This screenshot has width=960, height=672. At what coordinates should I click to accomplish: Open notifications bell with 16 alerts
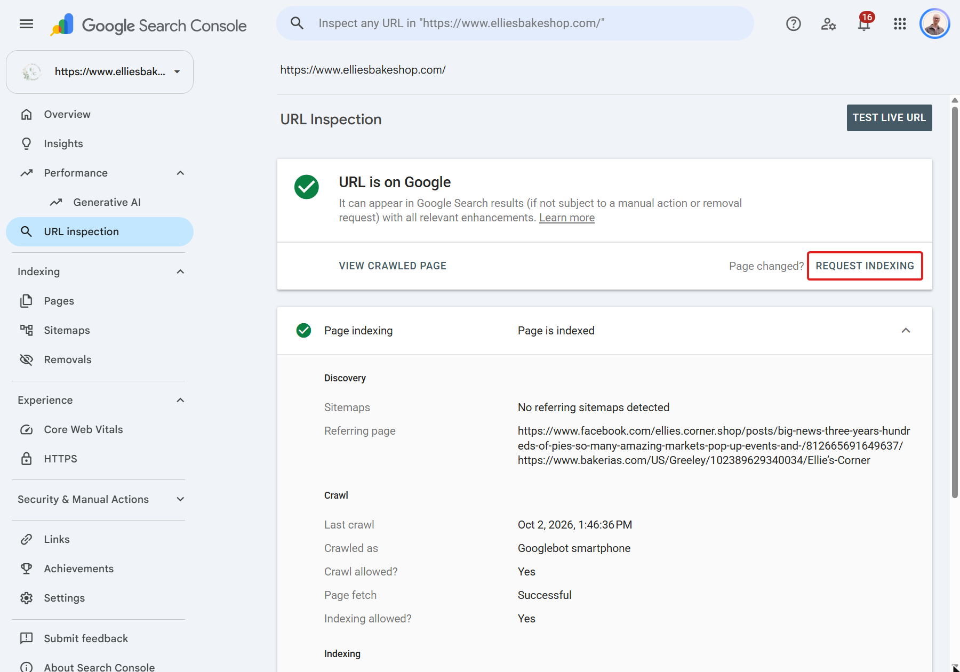coord(865,23)
